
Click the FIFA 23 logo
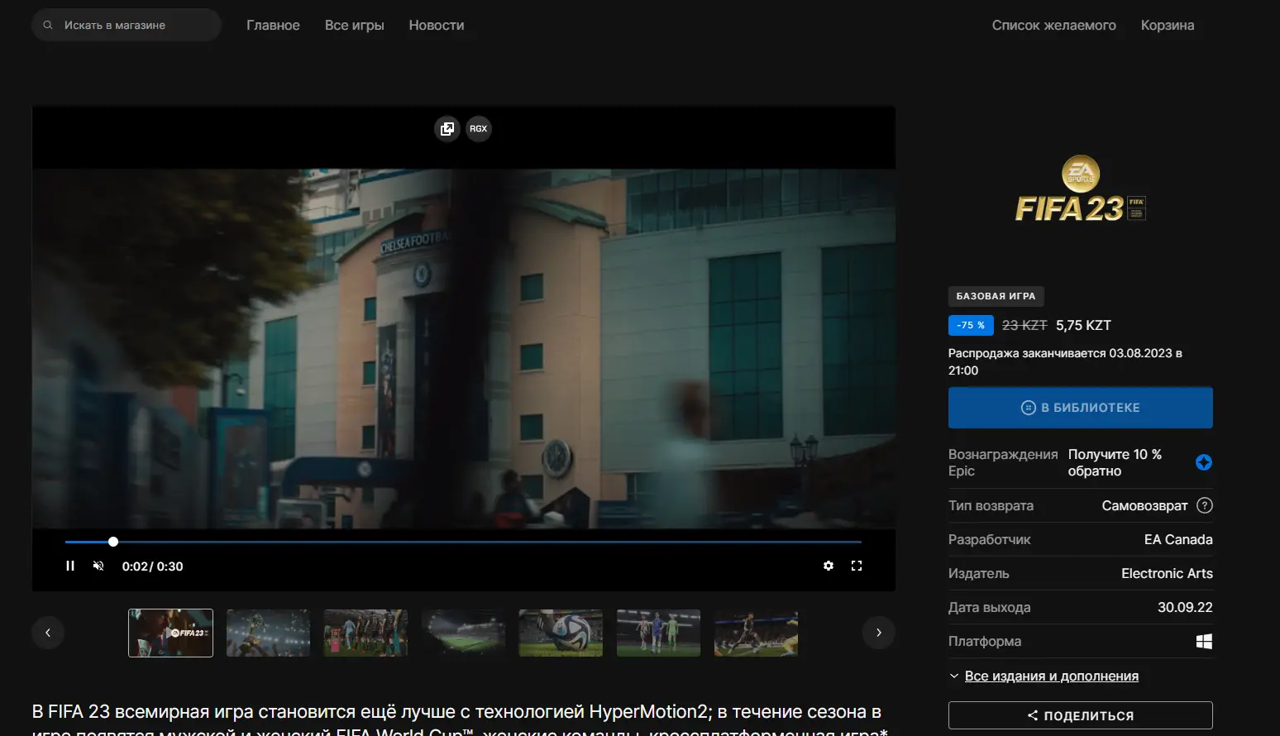click(1080, 189)
